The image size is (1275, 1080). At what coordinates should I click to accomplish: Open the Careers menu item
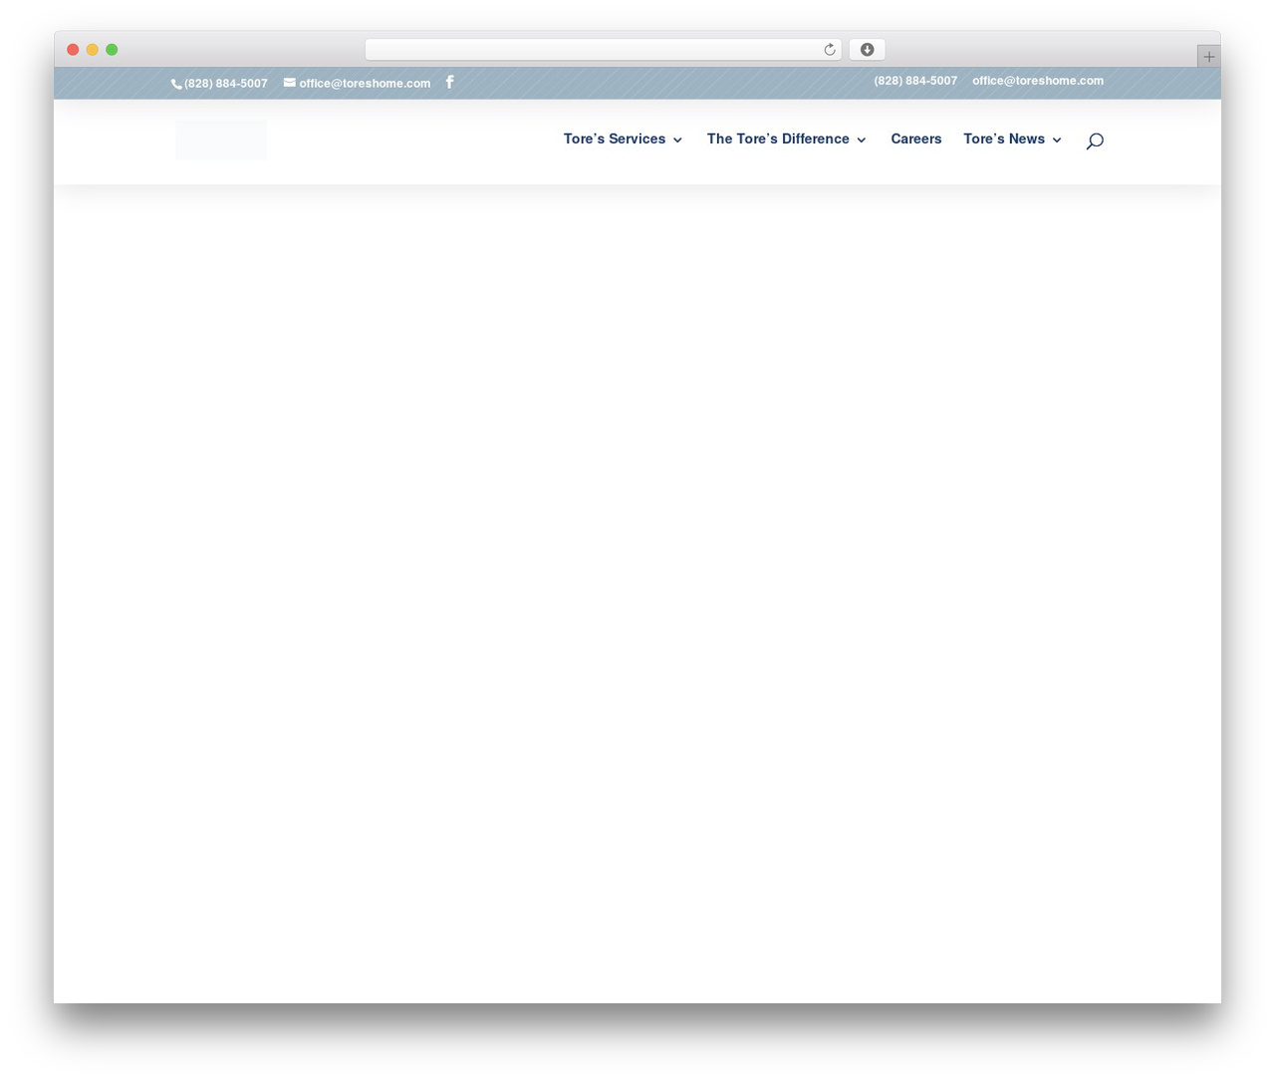pos(916,139)
